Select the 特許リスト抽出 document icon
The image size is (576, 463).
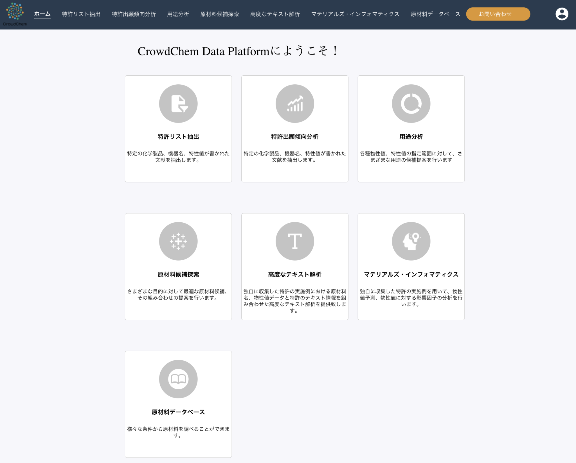coord(178,103)
